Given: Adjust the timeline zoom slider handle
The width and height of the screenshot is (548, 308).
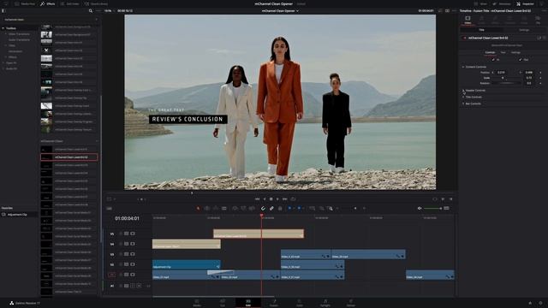Looking at the screenshot, I should [355, 209].
